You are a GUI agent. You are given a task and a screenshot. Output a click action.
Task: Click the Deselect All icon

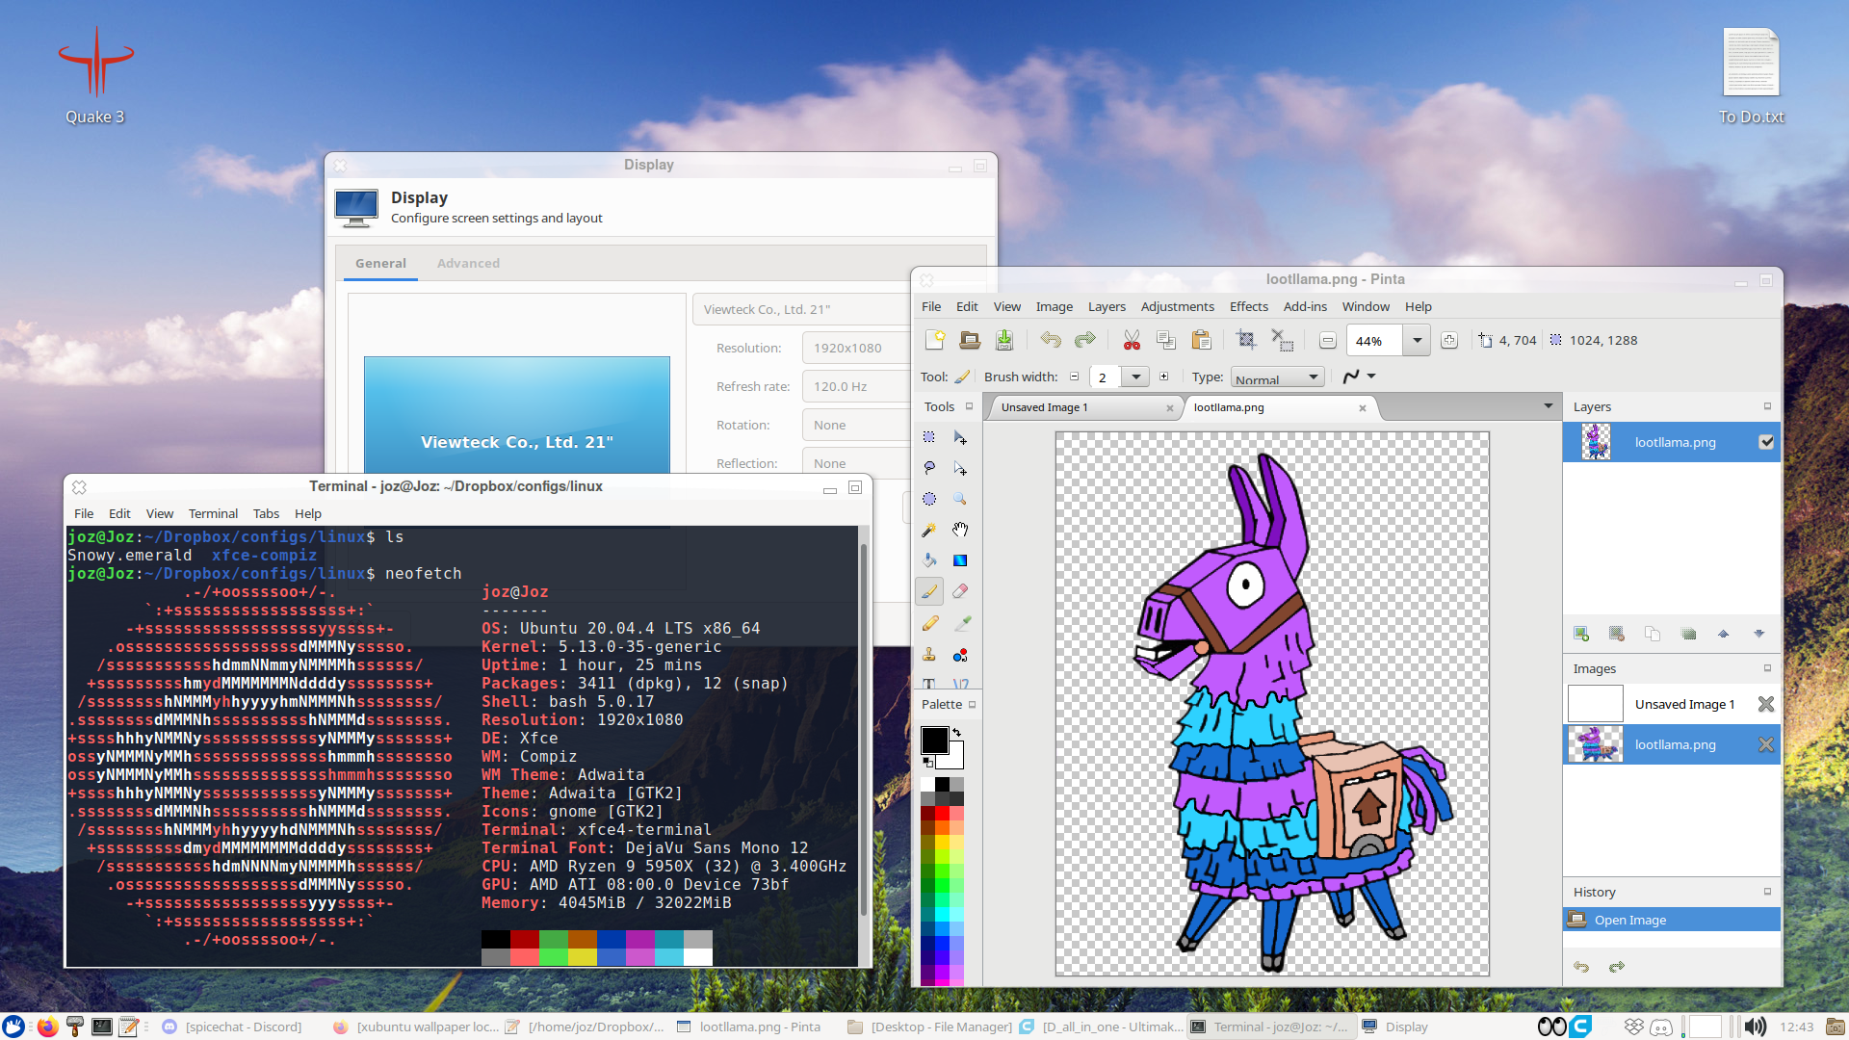[1282, 340]
